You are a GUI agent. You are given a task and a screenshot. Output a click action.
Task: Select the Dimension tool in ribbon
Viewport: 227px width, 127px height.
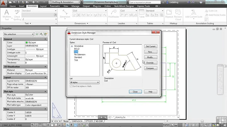pos(65,14)
